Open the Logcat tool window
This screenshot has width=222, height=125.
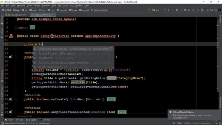coord(31,120)
